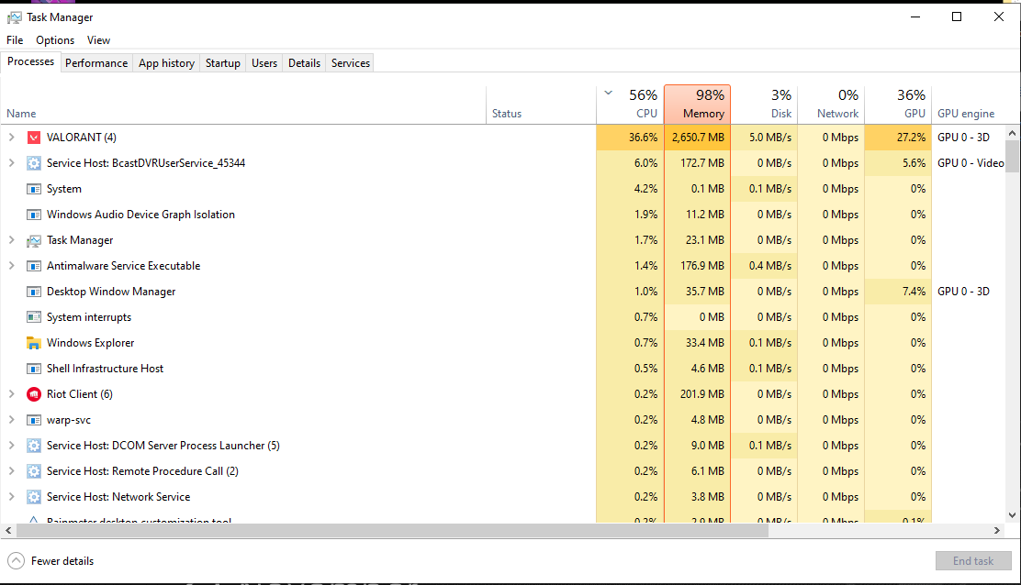The image size is (1021, 585).
Task: Expand Service Host: Remote Procedure Call
Action: click(x=12, y=471)
